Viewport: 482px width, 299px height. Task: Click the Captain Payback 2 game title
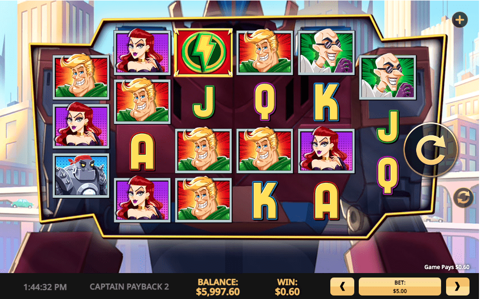point(129,287)
